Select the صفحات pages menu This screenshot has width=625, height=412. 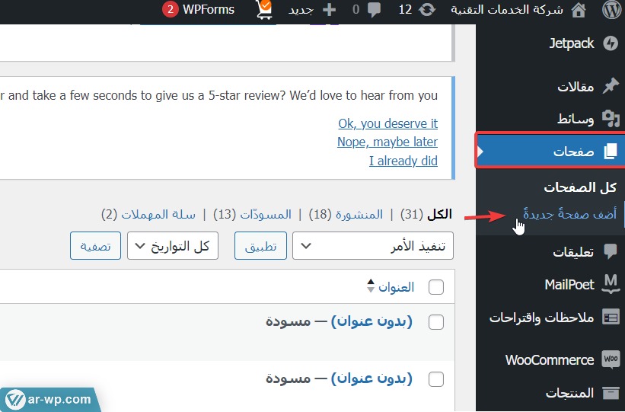[x=550, y=151]
